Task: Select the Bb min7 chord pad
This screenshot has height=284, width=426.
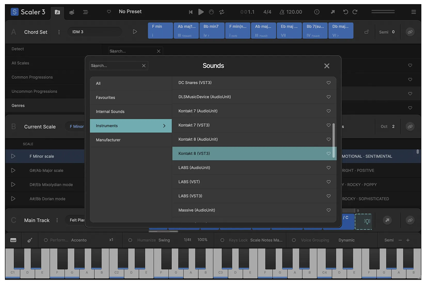Action: click(x=212, y=31)
